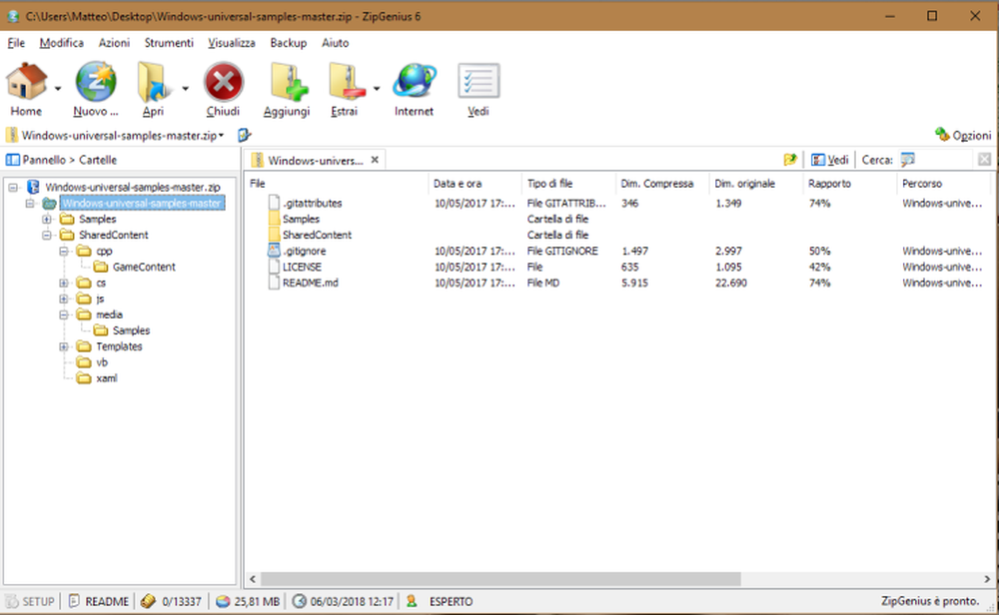The height and width of the screenshot is (615, 999).
Task: Click the Vedi checklist toolbar icon
Action: [x=479, y=82]
